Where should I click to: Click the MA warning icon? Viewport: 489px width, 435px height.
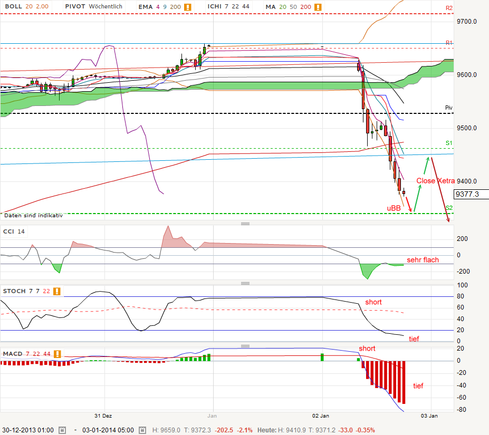point(318,7)
